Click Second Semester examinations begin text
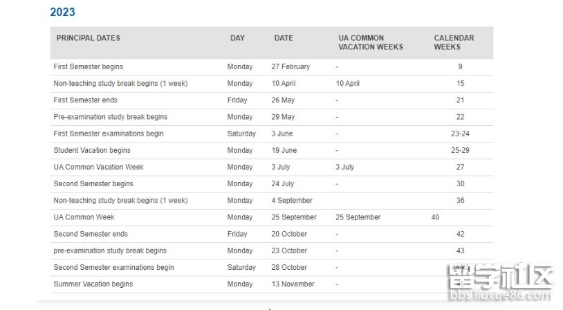The width and height of the screenshot is (563, 310). click(x=114, y=267)
